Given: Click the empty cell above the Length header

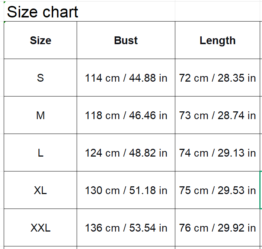Looking at the screenshot, I should pyautogui.click(x=217, y=12).
